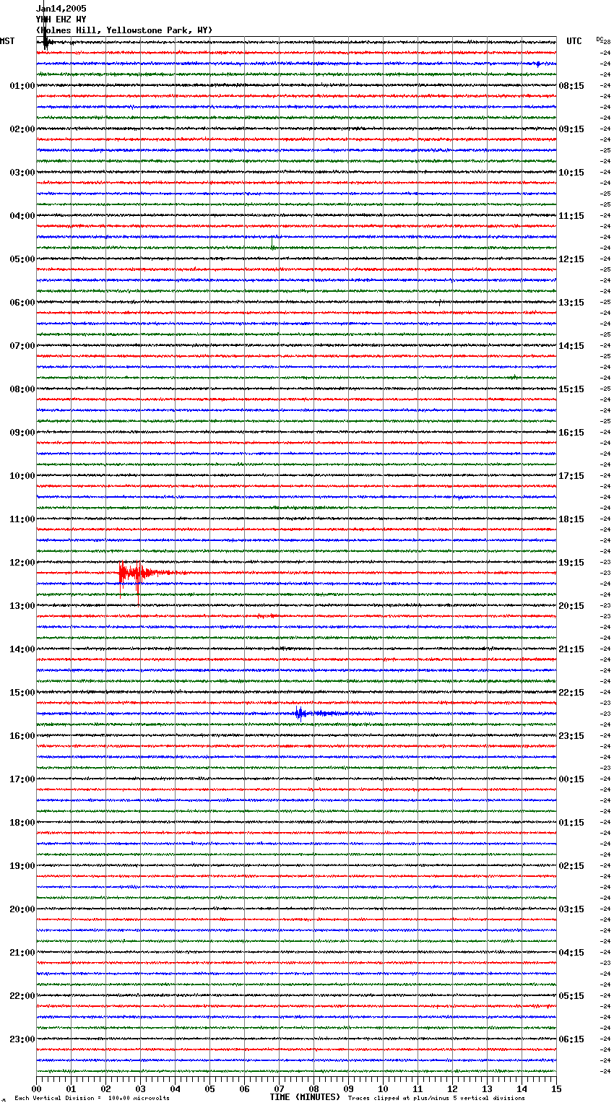Click the black trace beside the 08:00 label
The width and height of the screenshot is (614, 1108).
[x=296, y=389]
